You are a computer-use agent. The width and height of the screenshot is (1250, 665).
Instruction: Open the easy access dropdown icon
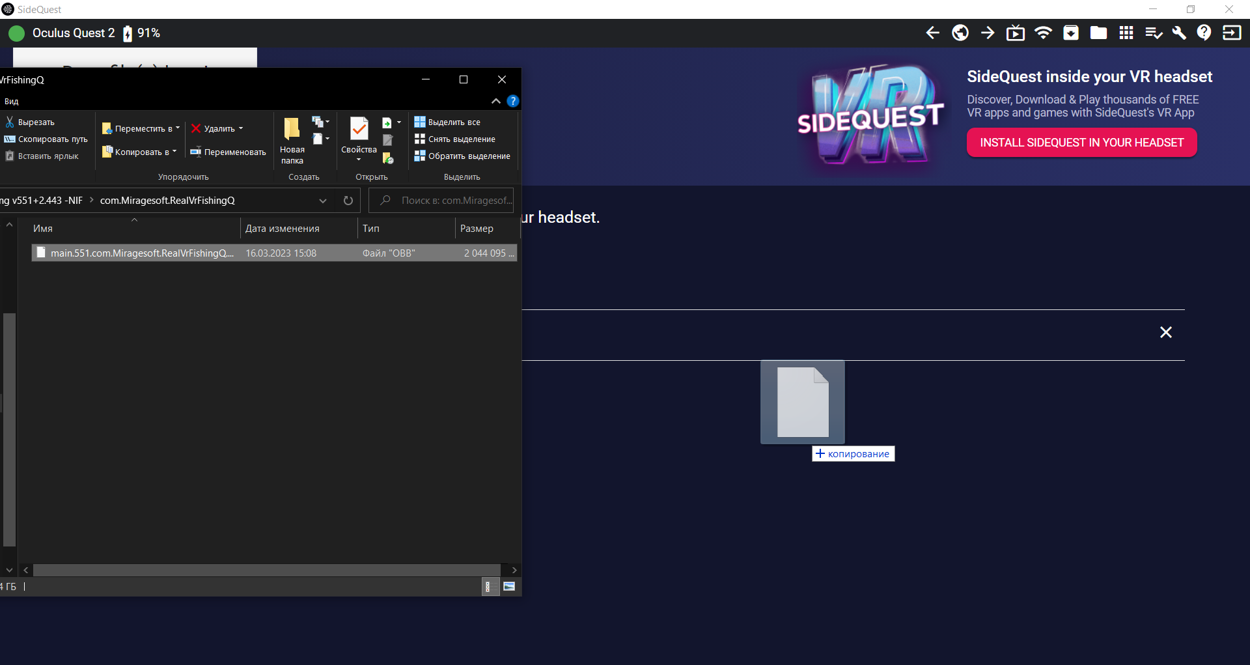(x=320, y=139)
